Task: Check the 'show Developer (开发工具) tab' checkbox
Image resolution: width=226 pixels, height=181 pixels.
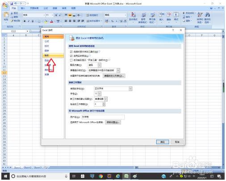Action: tap(71, 60)
